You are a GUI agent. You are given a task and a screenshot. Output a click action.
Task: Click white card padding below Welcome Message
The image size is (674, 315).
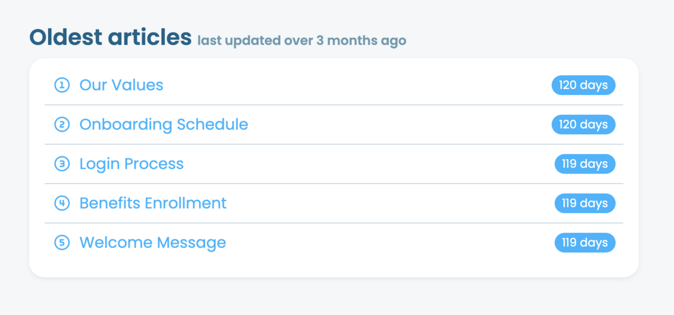click(x=333, y=266)
